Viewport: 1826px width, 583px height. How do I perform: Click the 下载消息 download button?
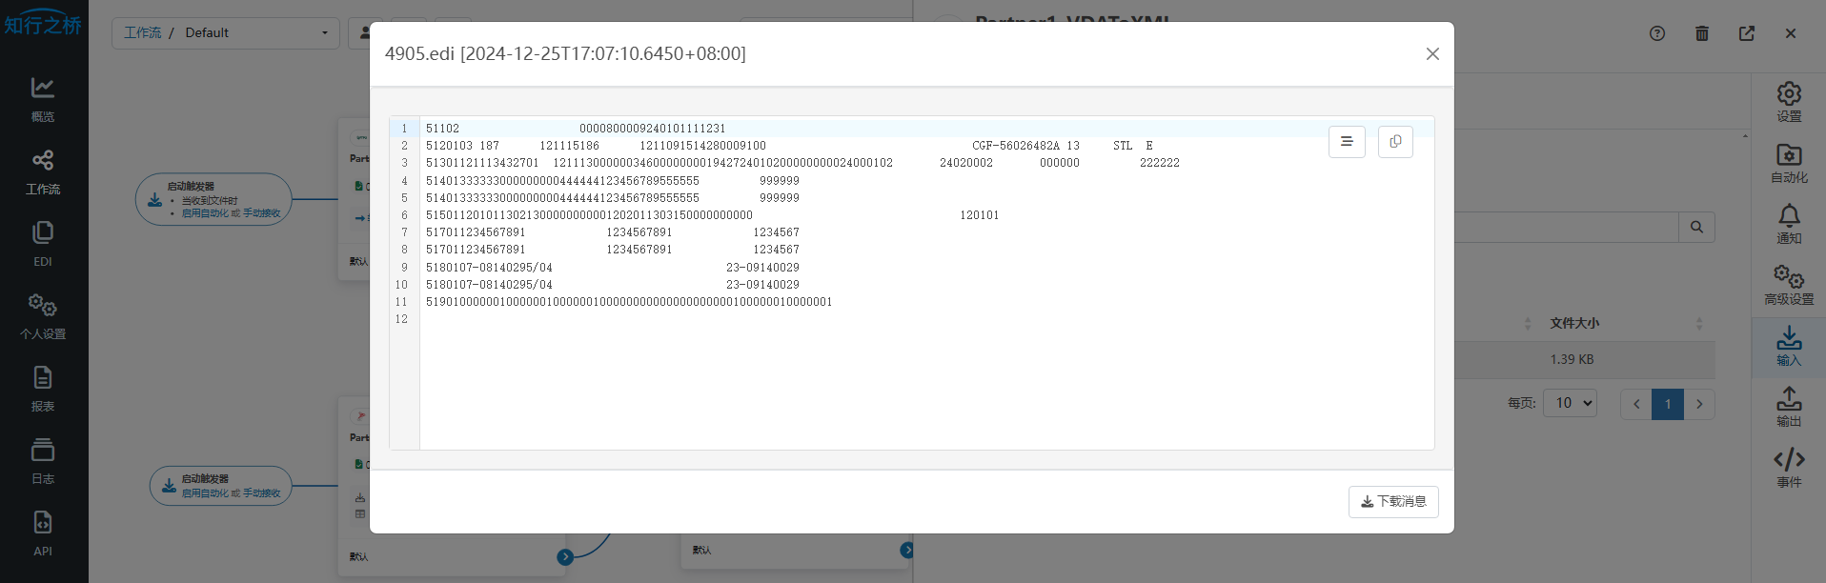point(1393,502)
